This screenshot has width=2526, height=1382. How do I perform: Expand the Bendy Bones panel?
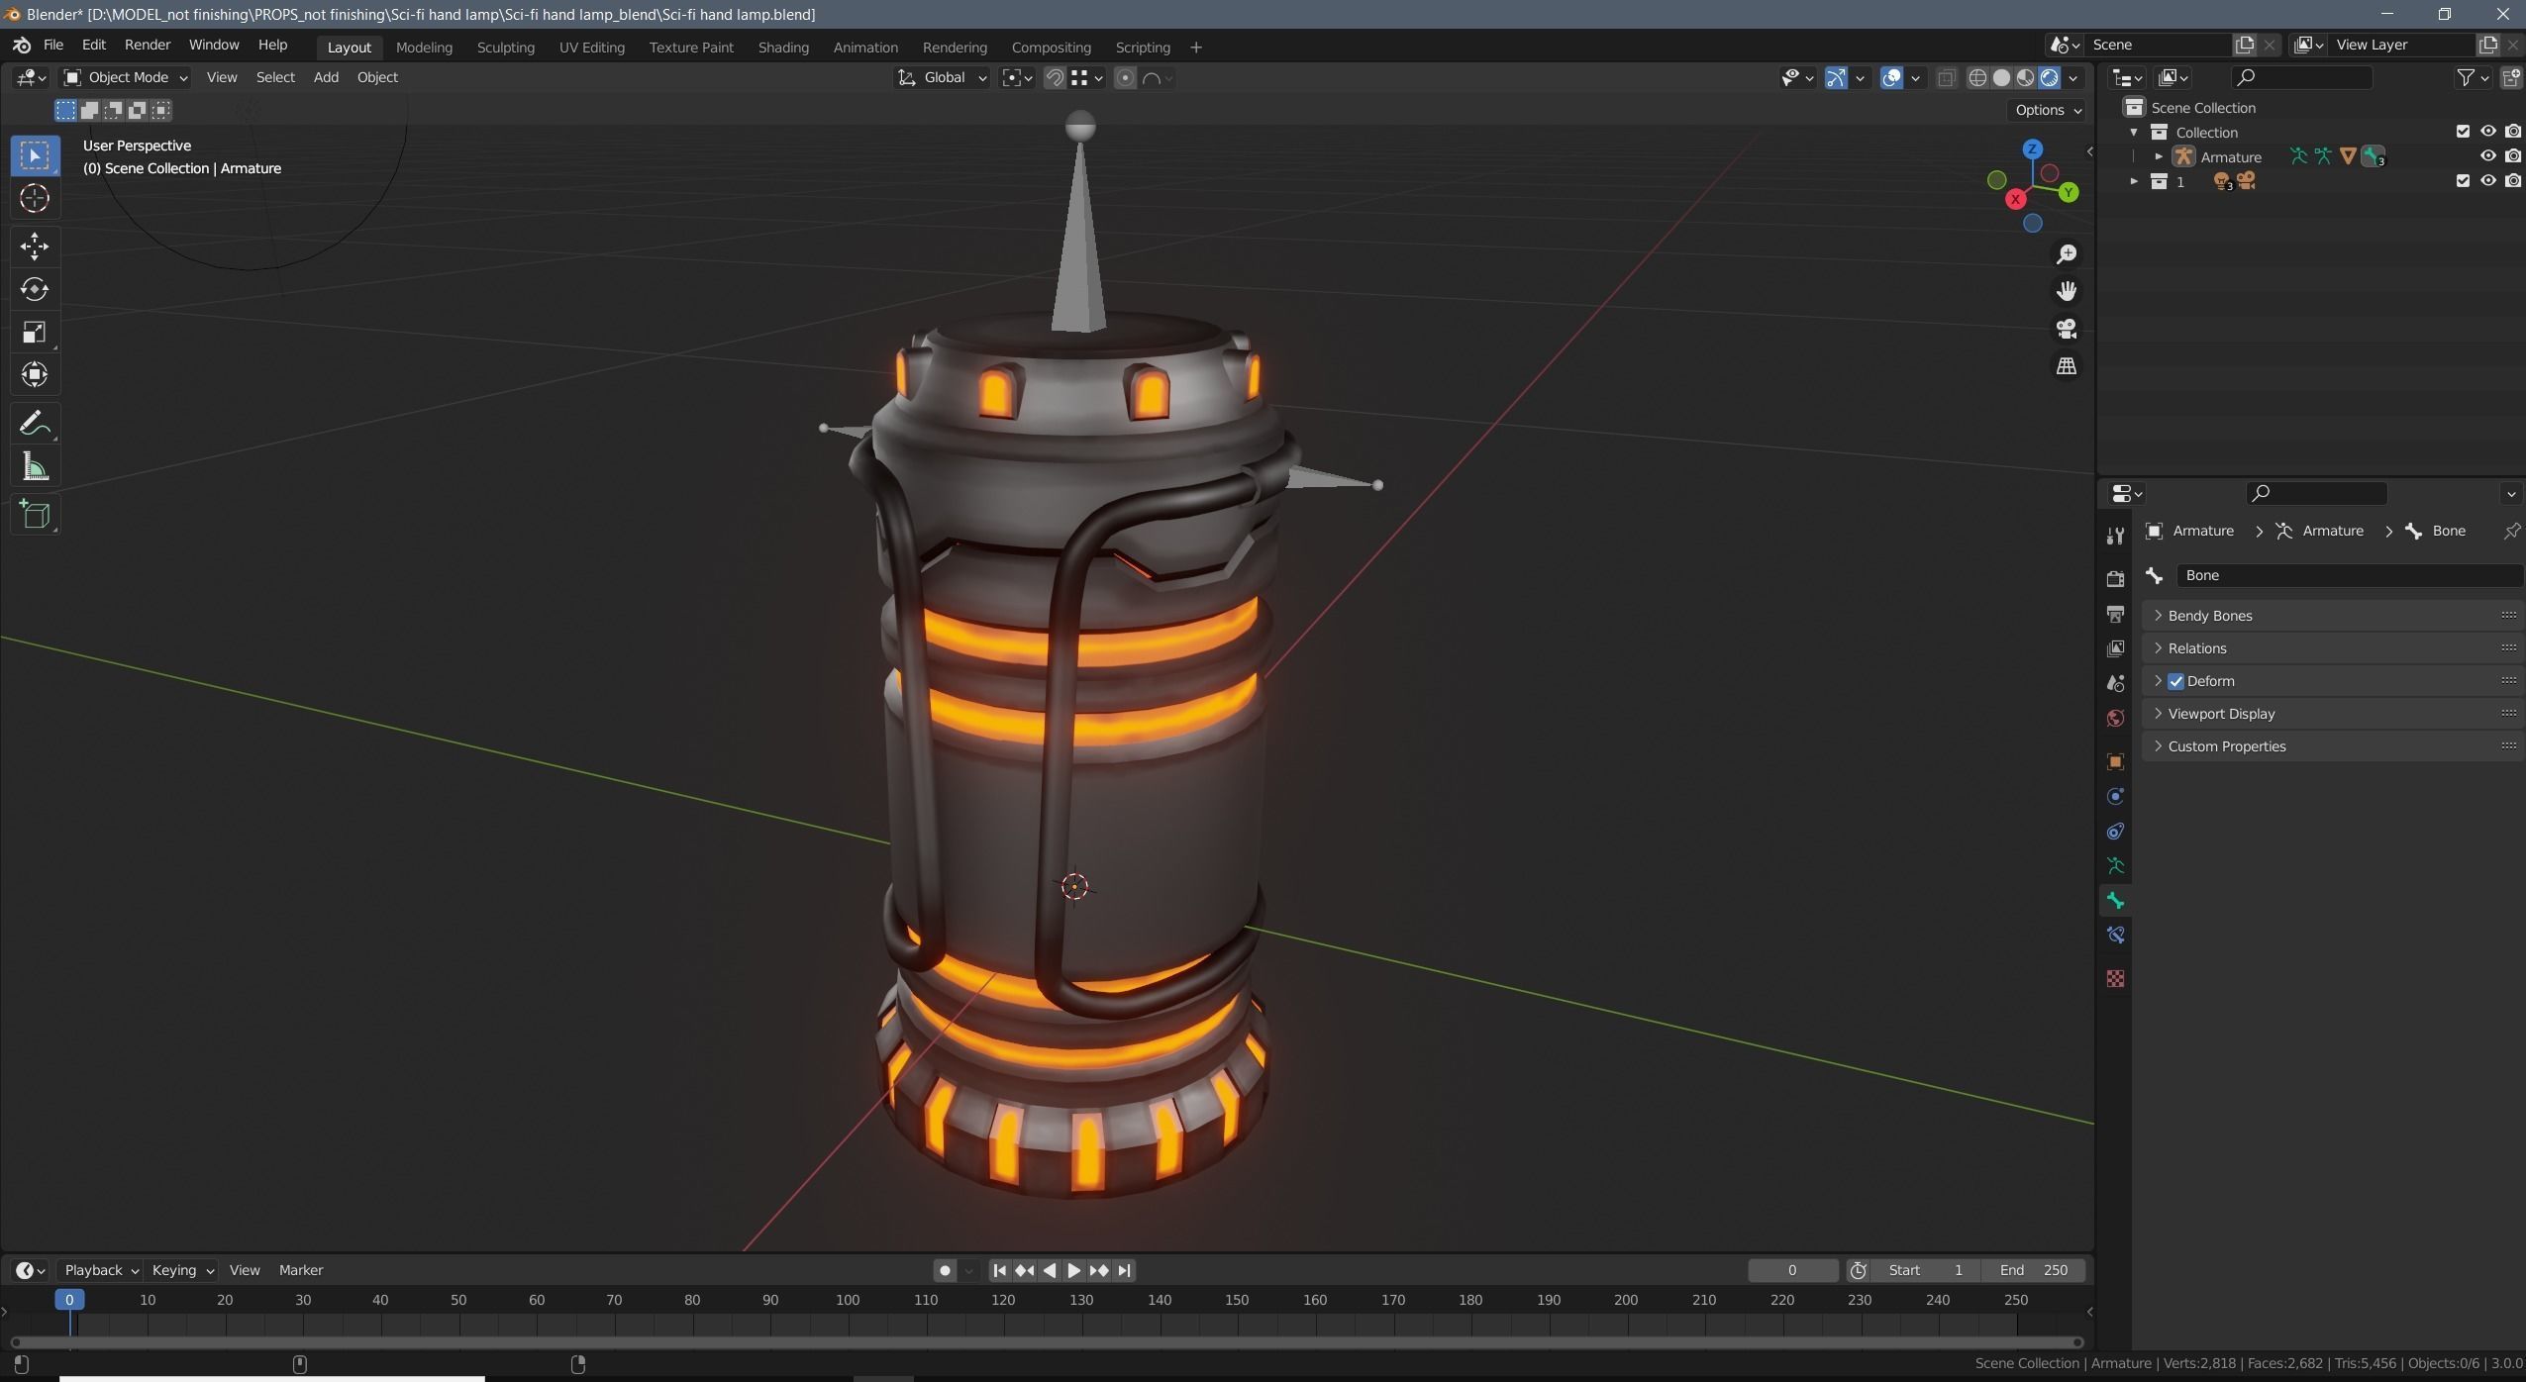2331,616
